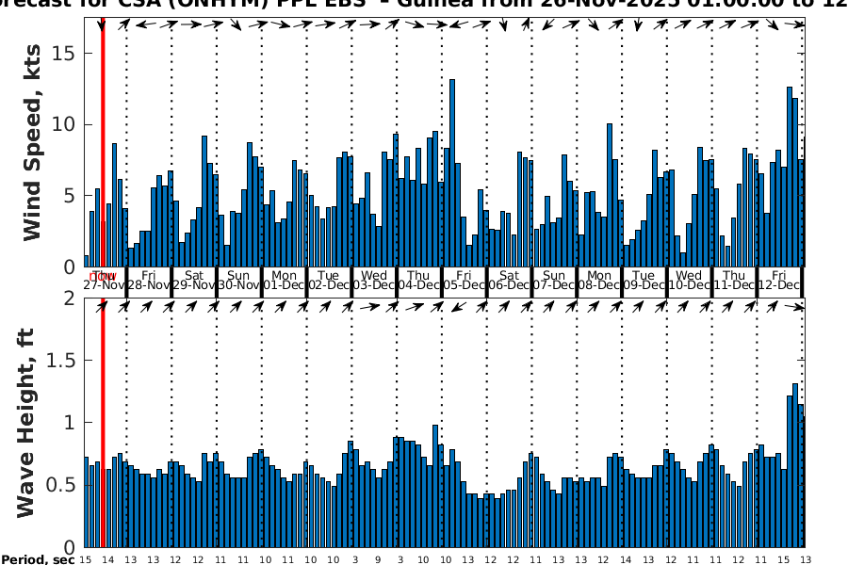This screenshot has width=848, height=565.
Task: Click the last wind direction arrow at top right
Action: point(796,24)
